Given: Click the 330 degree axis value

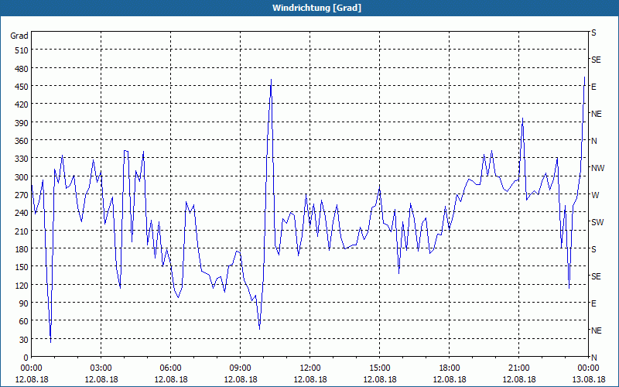Looking at the screenshot, I should click(x=22, y=159).
